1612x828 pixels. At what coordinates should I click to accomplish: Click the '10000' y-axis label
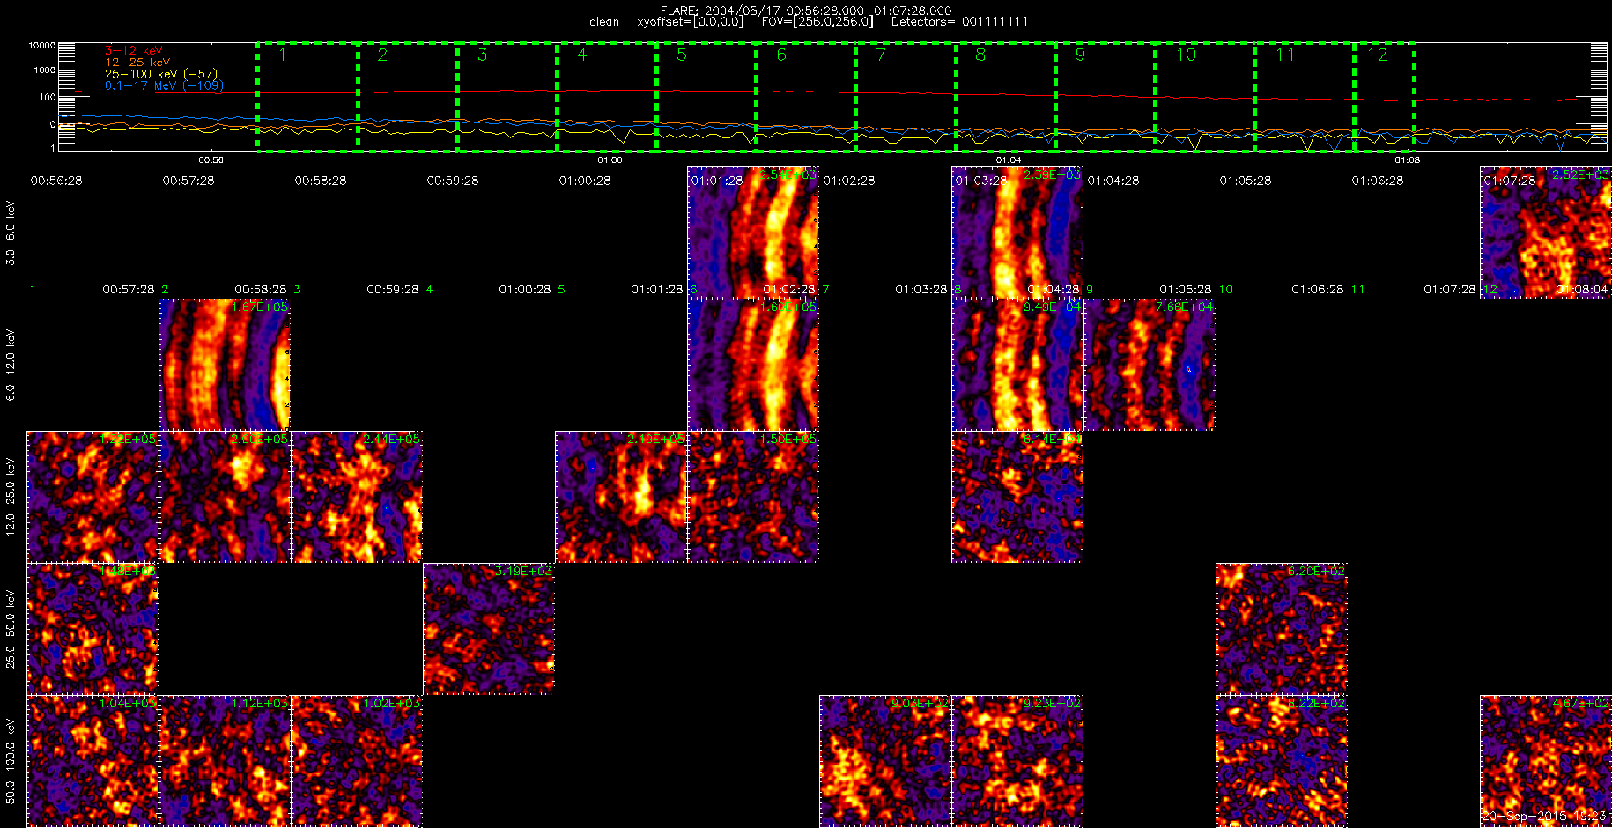(x=41, y=45)
